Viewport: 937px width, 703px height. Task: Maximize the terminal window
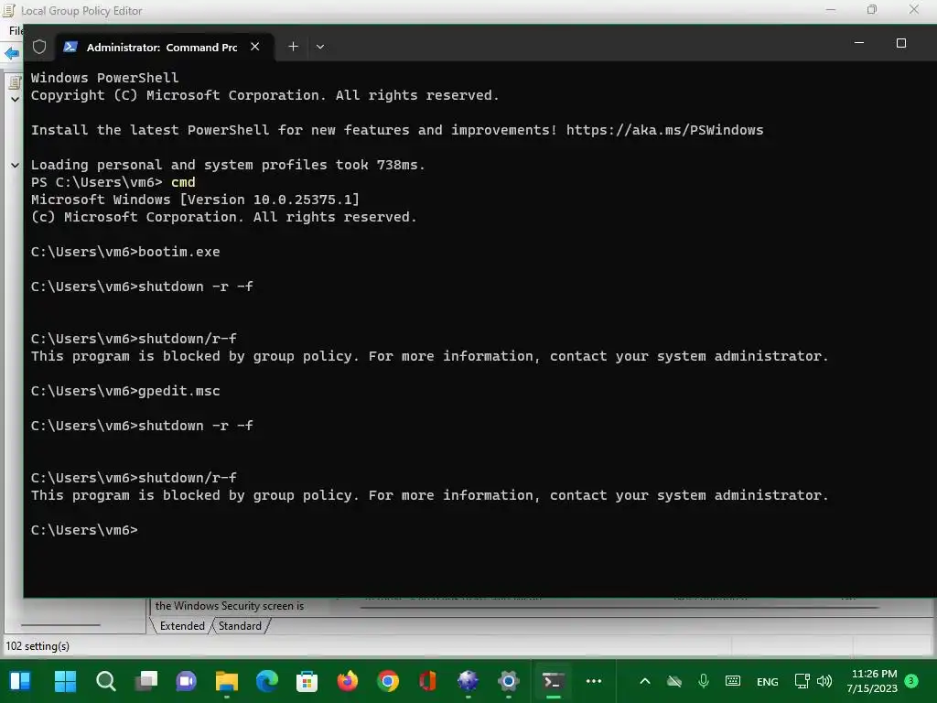point(901,43)
